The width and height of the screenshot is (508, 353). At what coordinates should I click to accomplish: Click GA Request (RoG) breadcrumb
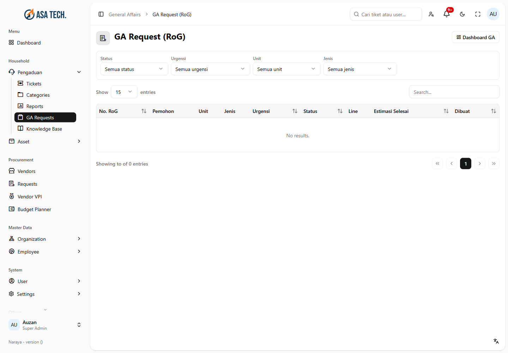pyautogui.click(x=172, y=14)
